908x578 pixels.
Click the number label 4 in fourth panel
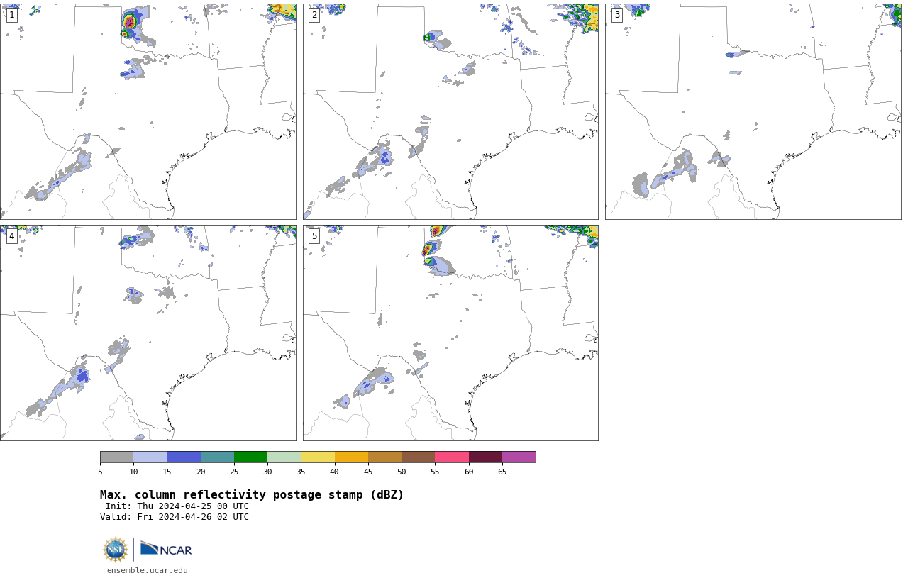point(11,236)
